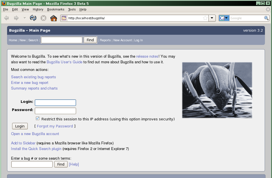The width and height of the screenshot is (272, 178).
Task: Open Enter a new bug report
Action: (30, 83)
